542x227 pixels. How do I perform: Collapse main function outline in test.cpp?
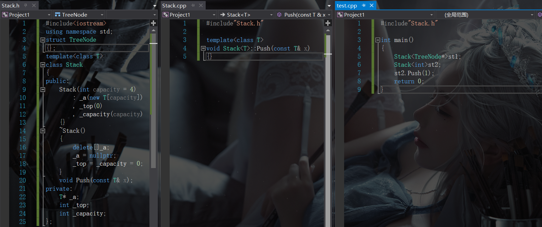[x=378, y=40]
